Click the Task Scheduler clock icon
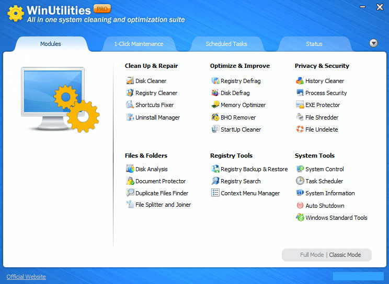This screenshot has width=389, height=284. click(x=300, y=181)
